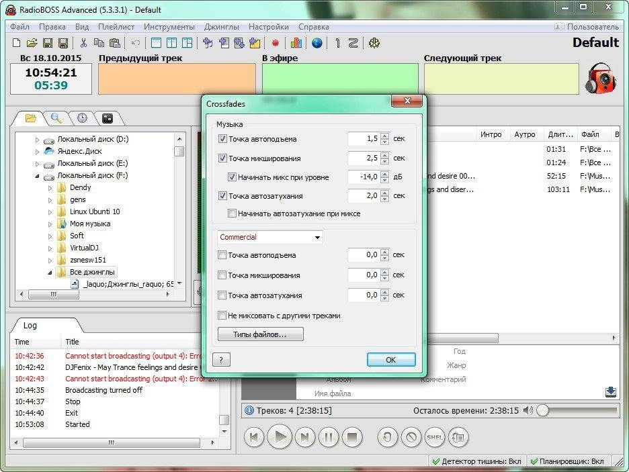Viewport: 629px width, 472px height.
Task: Switch to the search magnifier tab
Action: tap(56, 117)
